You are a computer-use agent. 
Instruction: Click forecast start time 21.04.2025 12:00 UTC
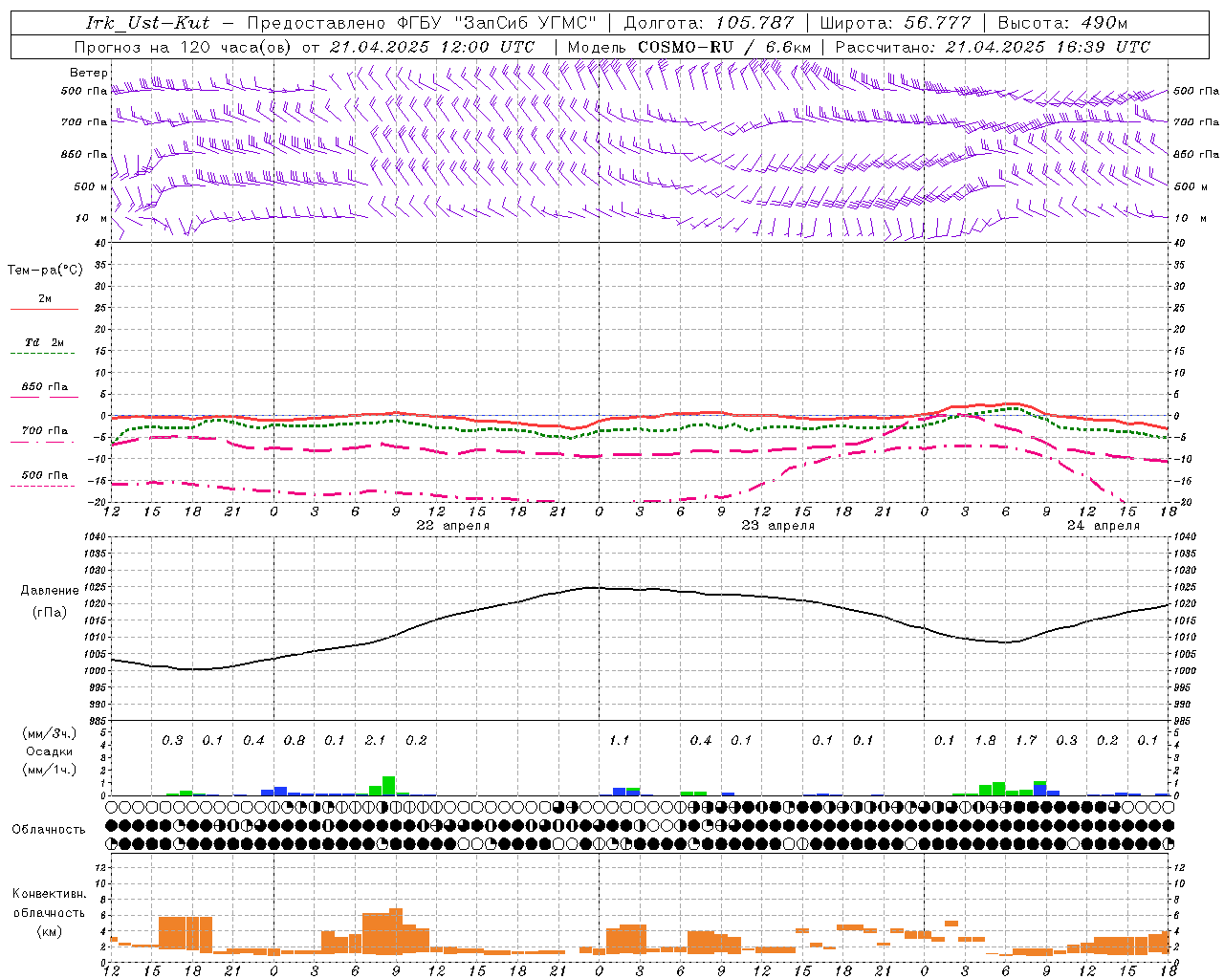pos(432,47)
